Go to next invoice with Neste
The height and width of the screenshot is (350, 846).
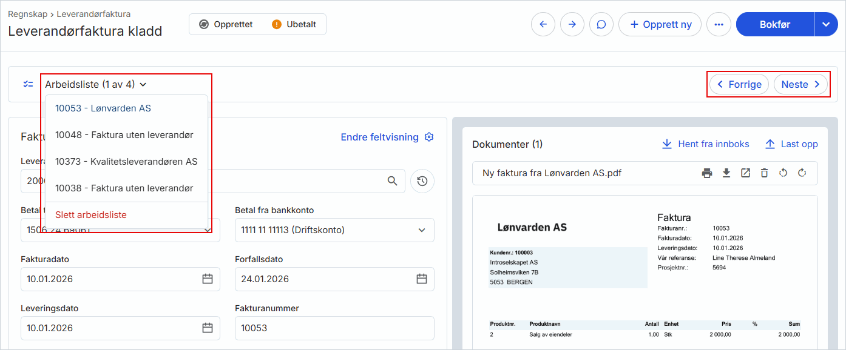[x=801, y=84]
